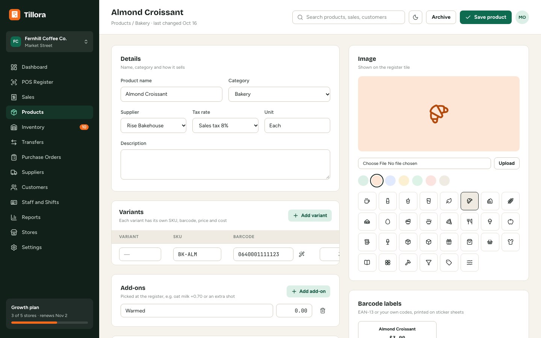Click the image Upload button
Screen dimensions: 541x338
point(507,163)
